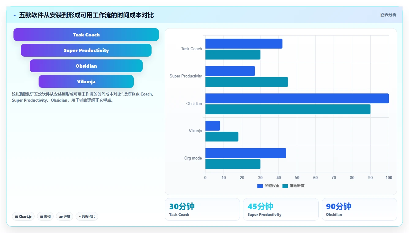The width and height of the screenshot is (409, 233).
Task: Select the Task Coach funnel bar
Action: 86,35
